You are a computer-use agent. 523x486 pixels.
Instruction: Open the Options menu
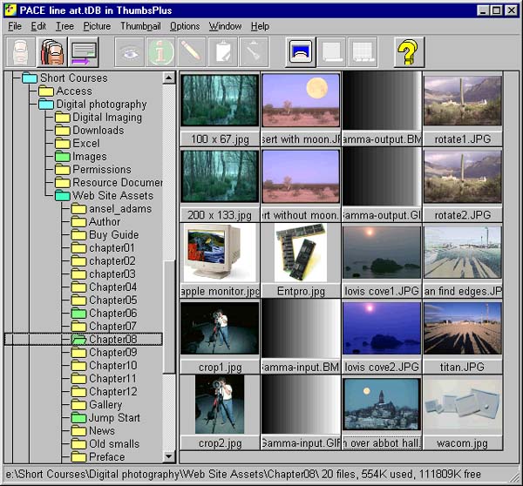tap(185, 26)
